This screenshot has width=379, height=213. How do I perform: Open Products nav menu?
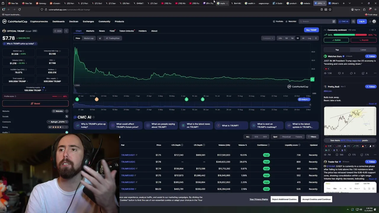coord(119,21)
